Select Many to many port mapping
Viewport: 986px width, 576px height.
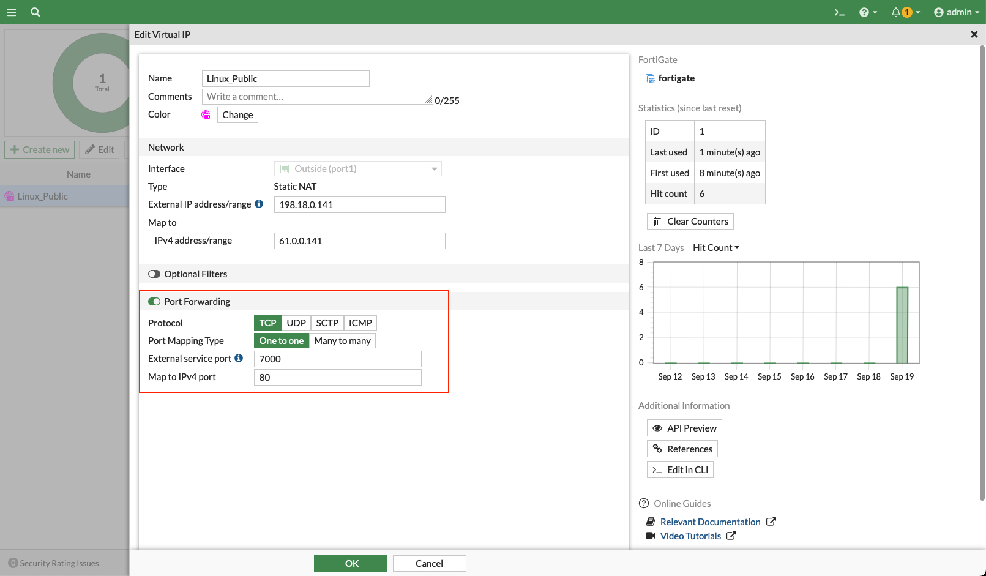click(x=342, y=341)
